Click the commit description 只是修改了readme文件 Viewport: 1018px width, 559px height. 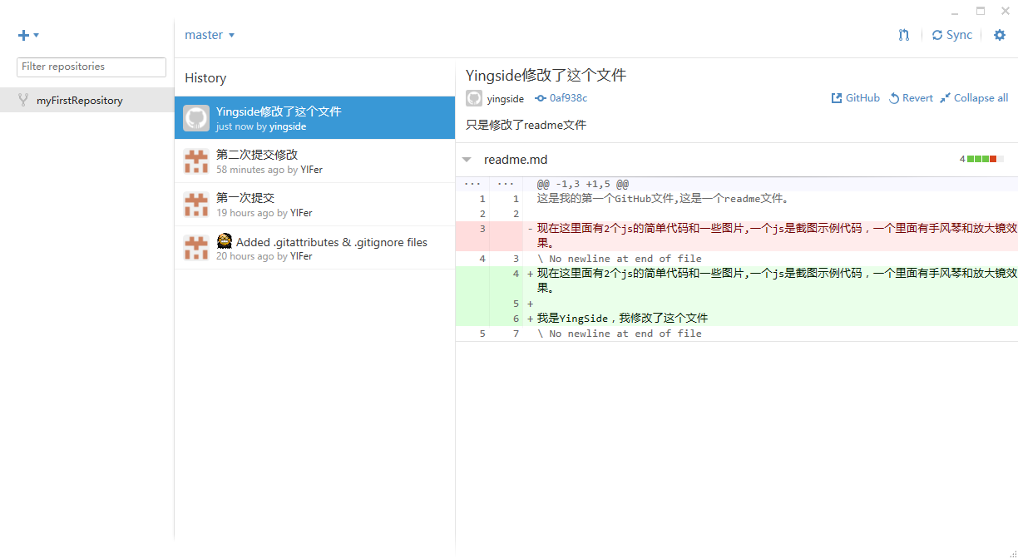(x=526, y=125)
